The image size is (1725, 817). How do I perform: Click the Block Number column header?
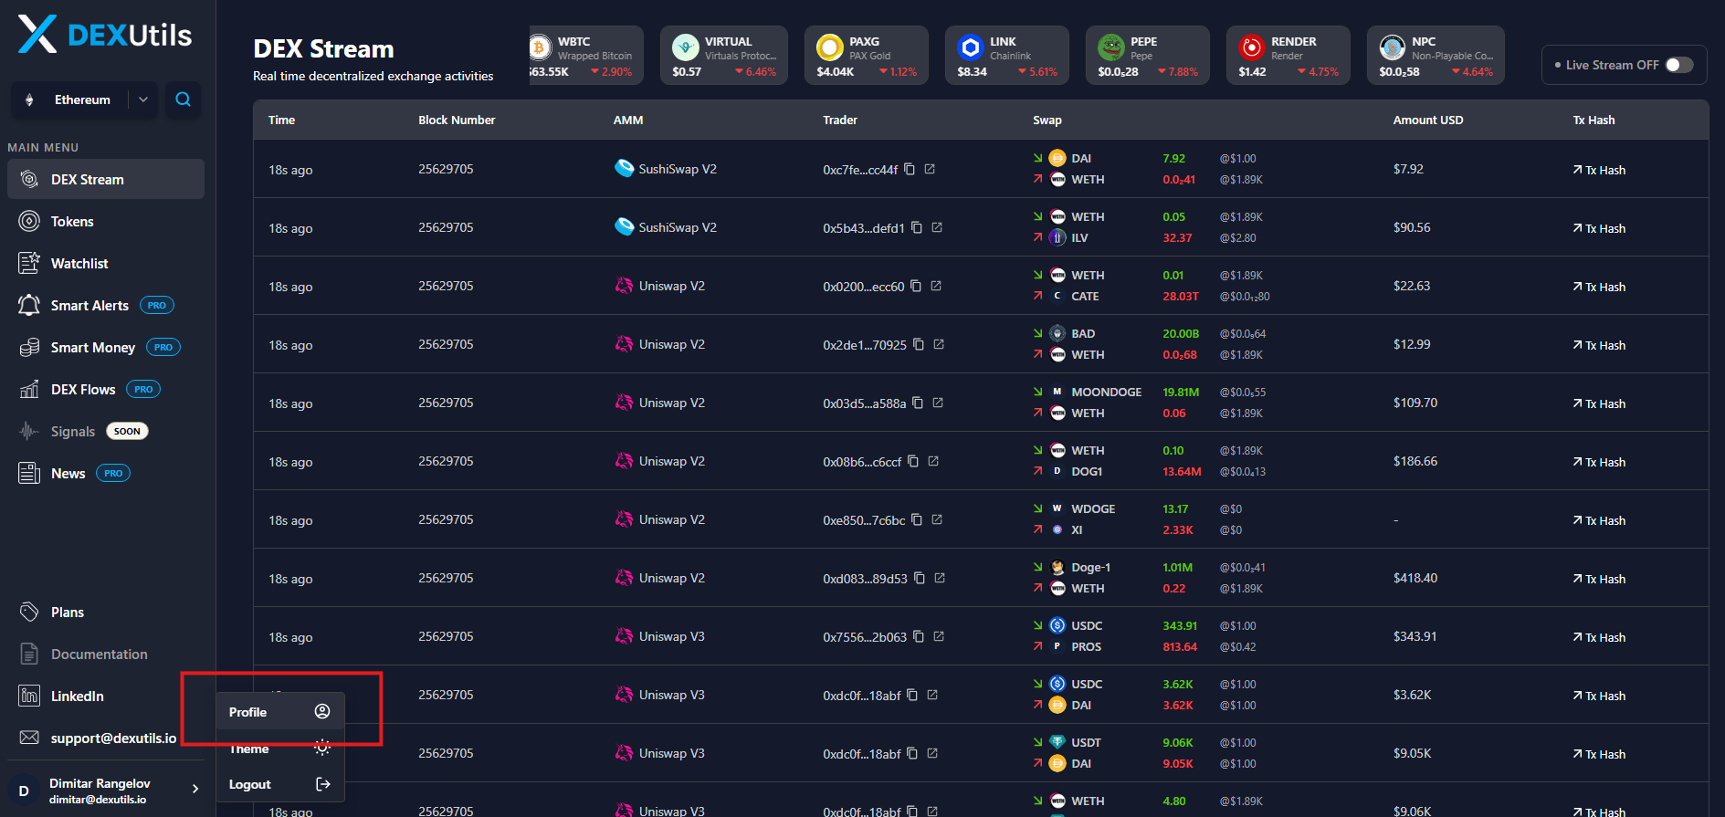pyautogui.click(x=457, y=120)
